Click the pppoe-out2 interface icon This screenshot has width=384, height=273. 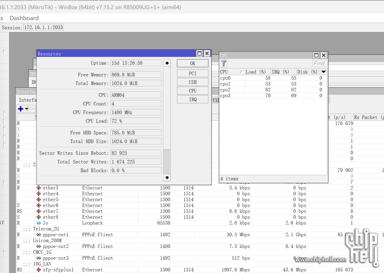[x=39, y=246]
